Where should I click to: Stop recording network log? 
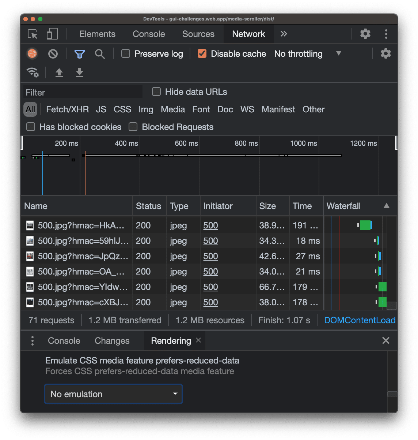(32, 53)
